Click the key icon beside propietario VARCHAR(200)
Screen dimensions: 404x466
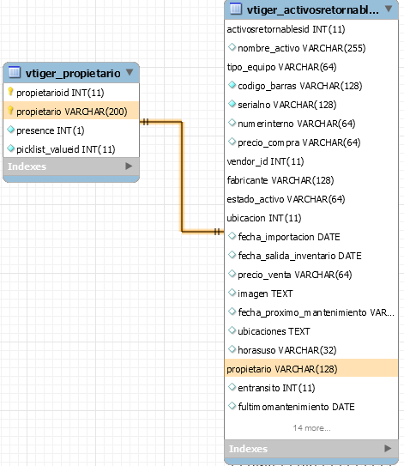(10, 111)
